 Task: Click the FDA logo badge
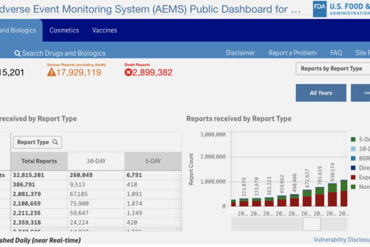point(319,9)
